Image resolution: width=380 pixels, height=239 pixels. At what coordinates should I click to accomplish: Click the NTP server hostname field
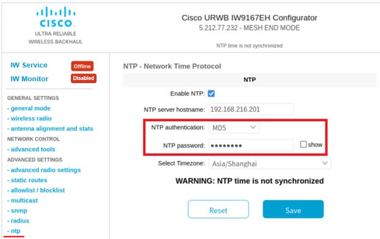point(251,109)
